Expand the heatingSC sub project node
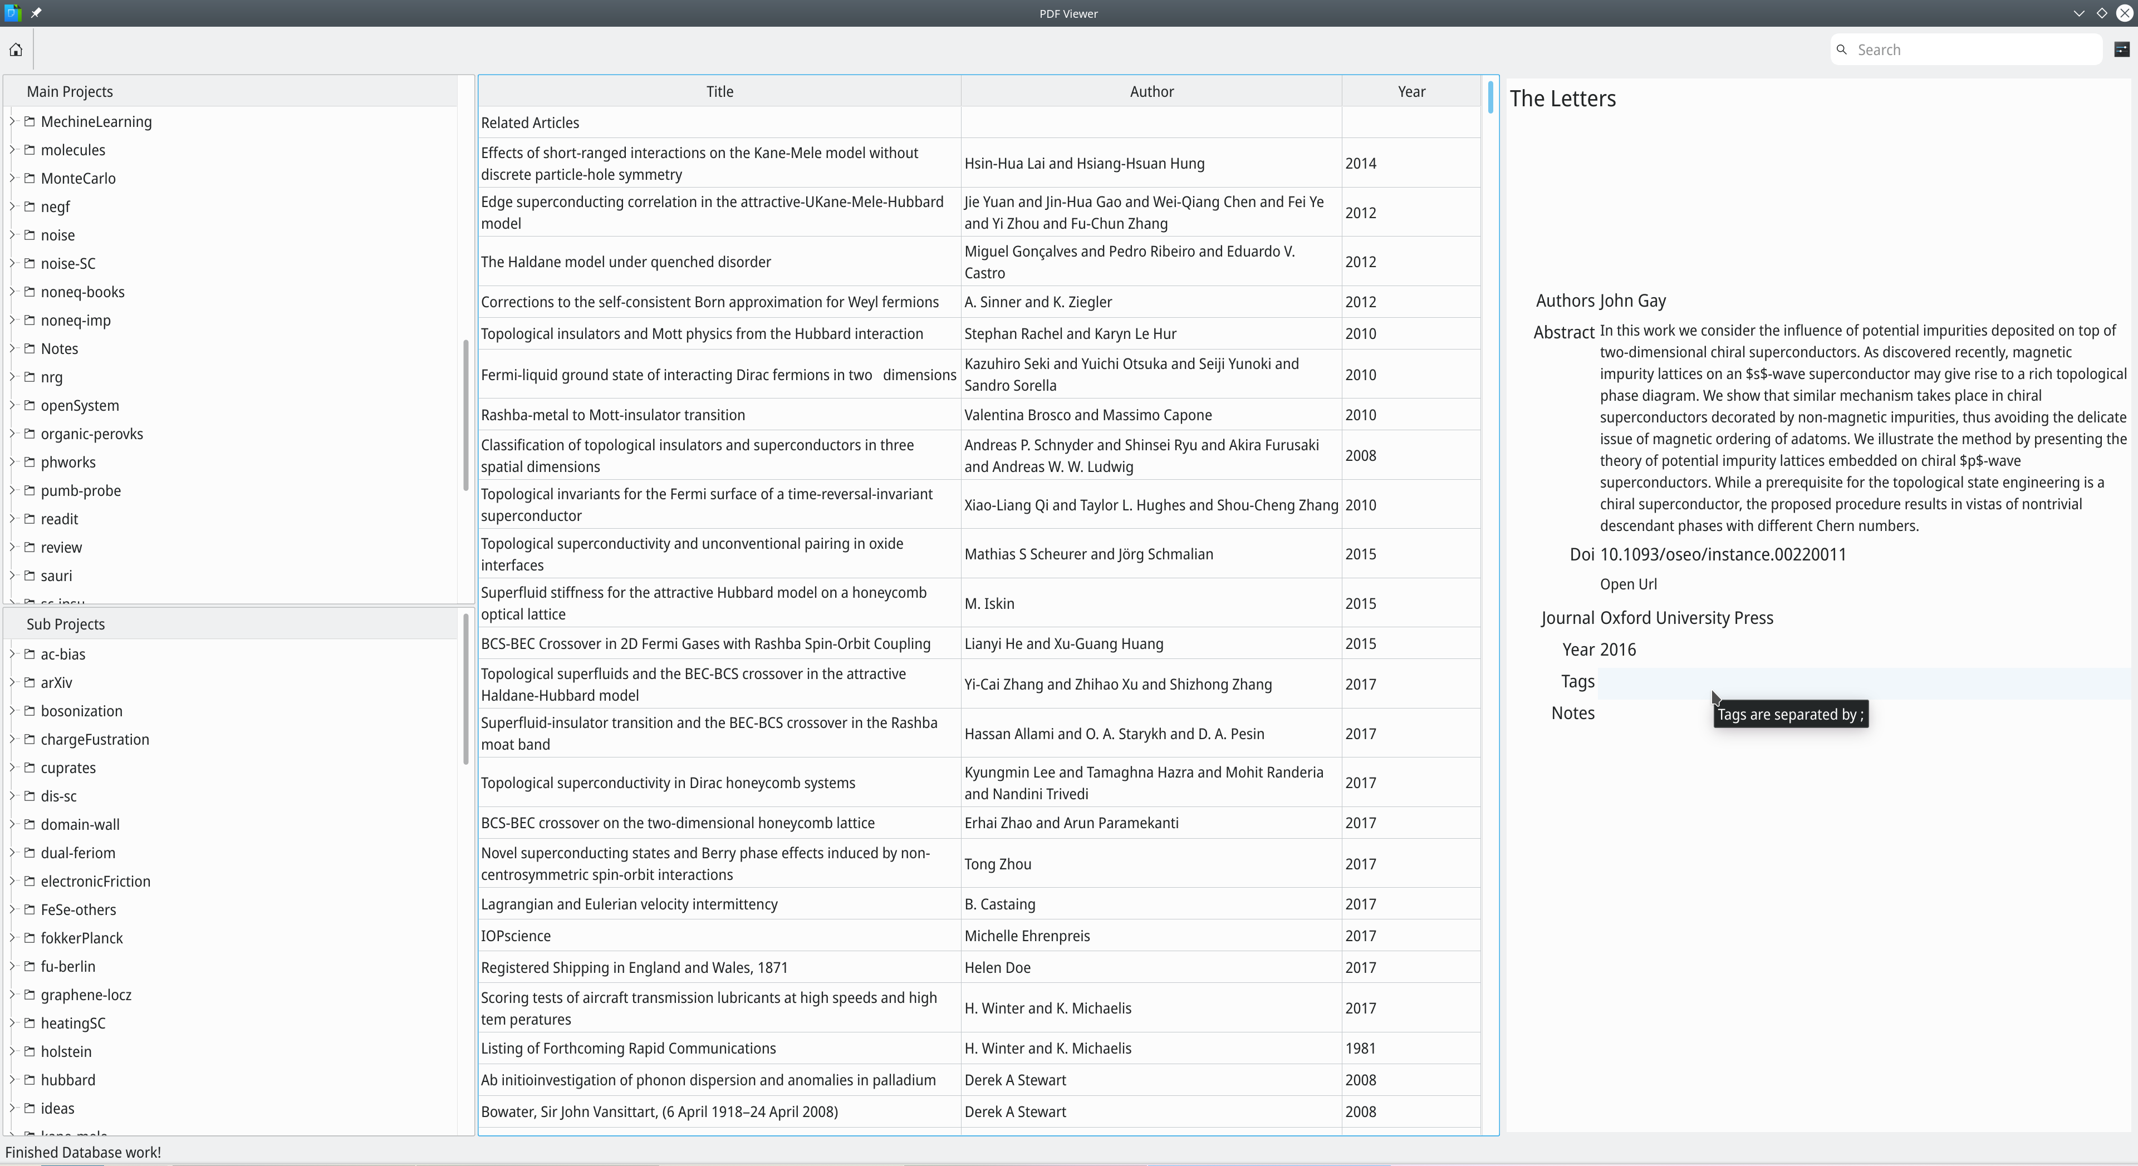The width and height of the screenshot is (2138, 1166). coord(12,1022)
